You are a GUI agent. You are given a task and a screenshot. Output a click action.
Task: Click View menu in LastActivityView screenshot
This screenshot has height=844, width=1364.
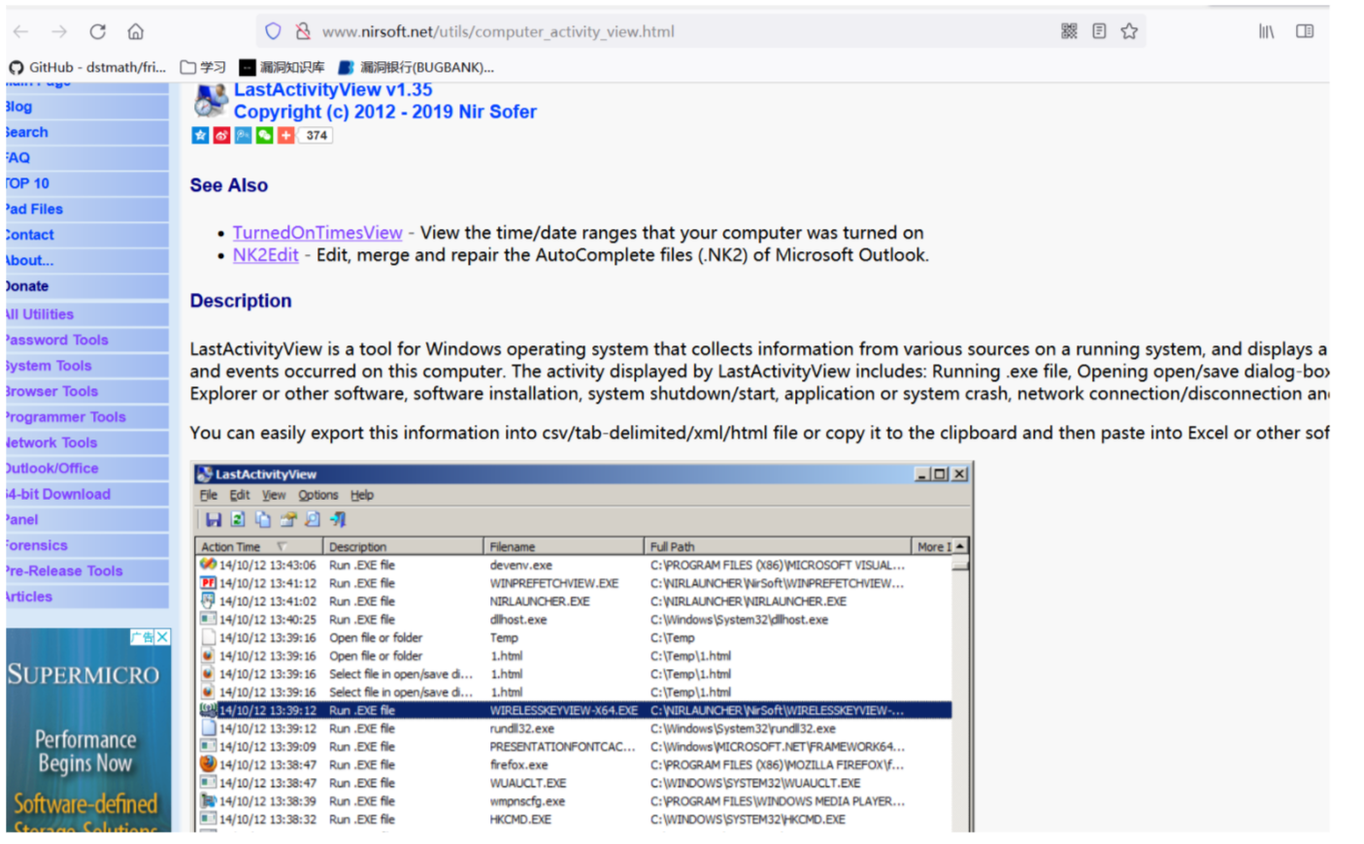(x=274, y=495)
